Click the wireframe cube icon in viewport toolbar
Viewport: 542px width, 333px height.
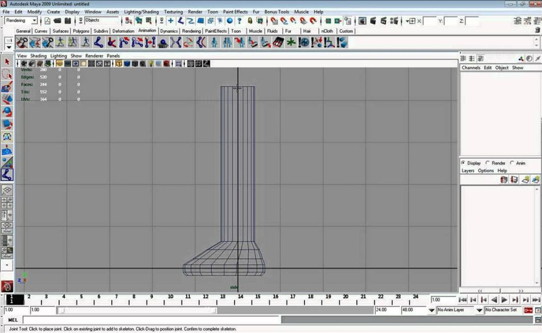pos(119,63)
